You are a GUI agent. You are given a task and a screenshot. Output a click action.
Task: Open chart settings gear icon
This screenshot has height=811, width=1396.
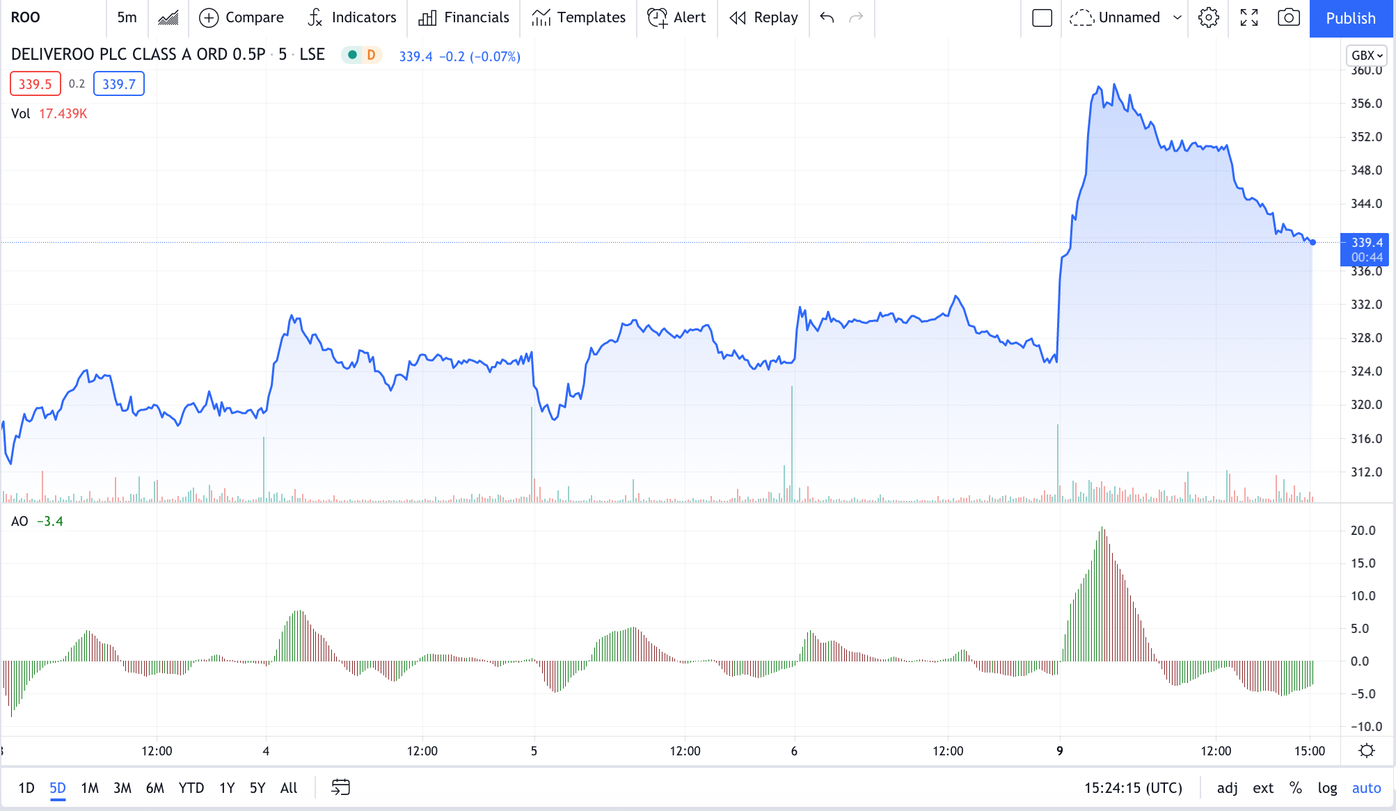click(x=1209, y=17)
